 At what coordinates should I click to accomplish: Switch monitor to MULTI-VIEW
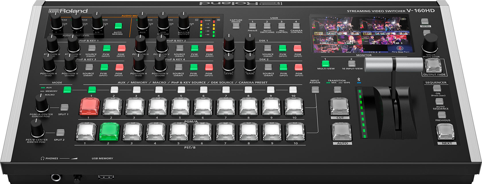326,63
